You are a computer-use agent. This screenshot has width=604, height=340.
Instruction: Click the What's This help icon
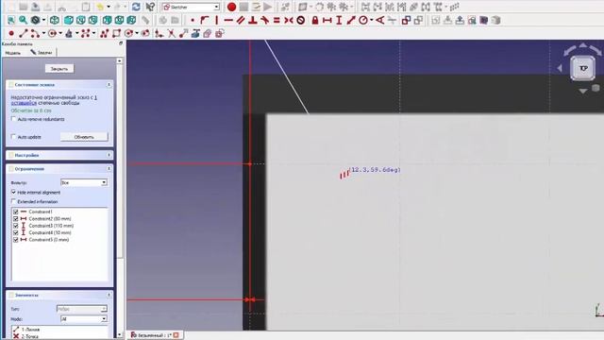pyautogui.click(x=150, y=7)
